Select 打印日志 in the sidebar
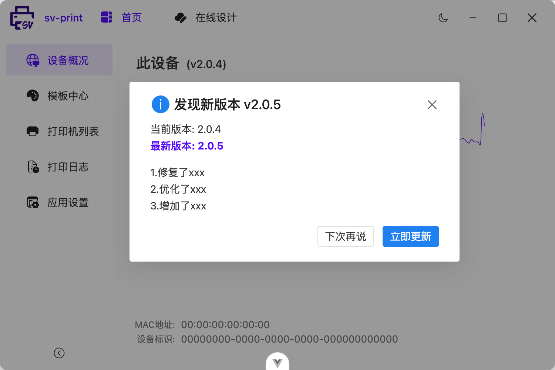Image resolution: width=555 pixels, height=370 pixels. point(68,167)
